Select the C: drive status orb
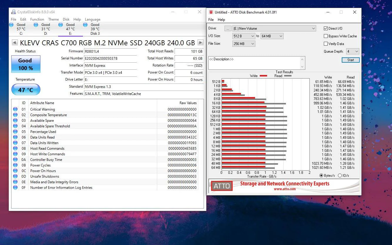This screenshot has width=392, height=245. click(11, 25)
